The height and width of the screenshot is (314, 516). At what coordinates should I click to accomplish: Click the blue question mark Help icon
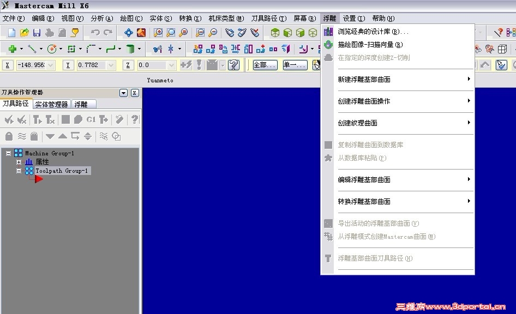pos(233,65)
